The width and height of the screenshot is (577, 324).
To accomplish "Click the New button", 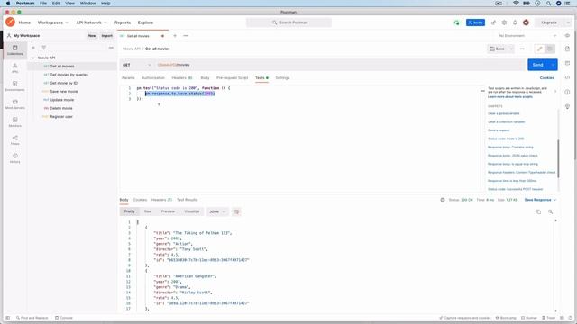I will pyautogui.click(x=92, y=36).
